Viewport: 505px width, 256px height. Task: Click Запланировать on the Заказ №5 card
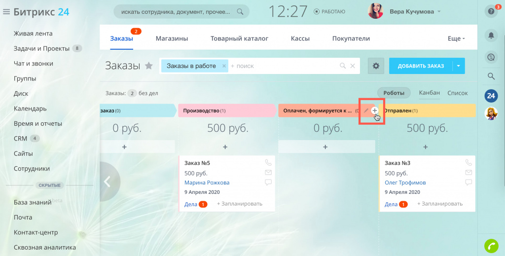click(x=240, y=204)
